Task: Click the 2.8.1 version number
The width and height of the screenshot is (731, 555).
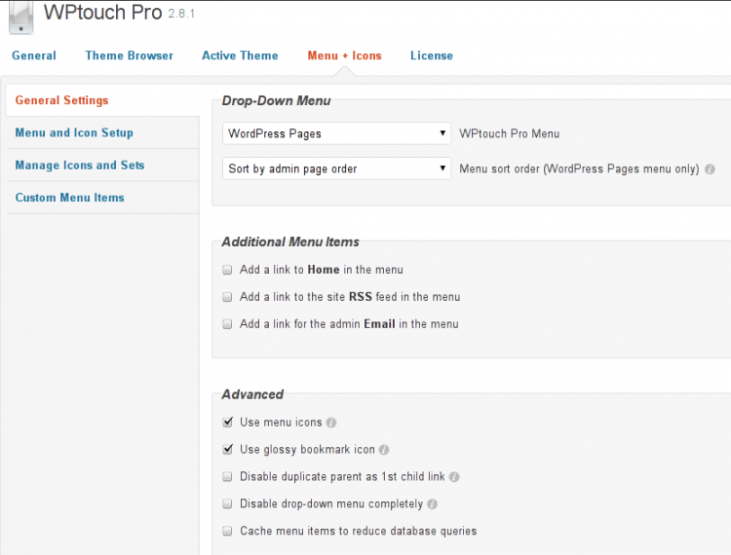Action: point(181,14)
